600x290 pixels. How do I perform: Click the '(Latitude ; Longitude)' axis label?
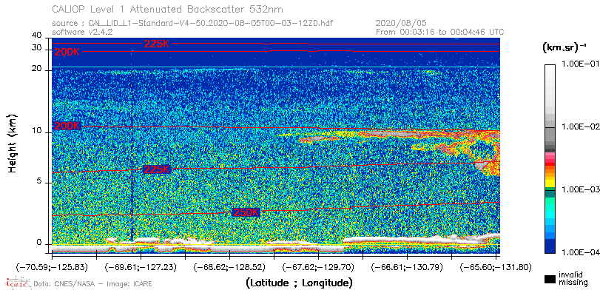click(299, 283)
